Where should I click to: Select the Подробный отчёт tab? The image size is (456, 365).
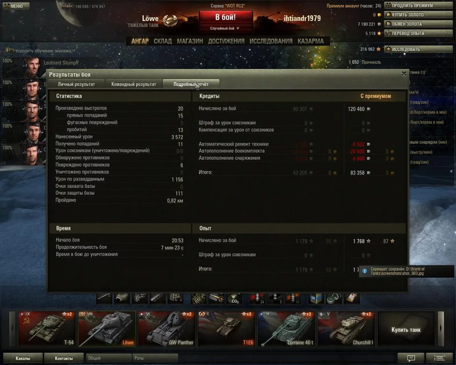tap(191, 84)
